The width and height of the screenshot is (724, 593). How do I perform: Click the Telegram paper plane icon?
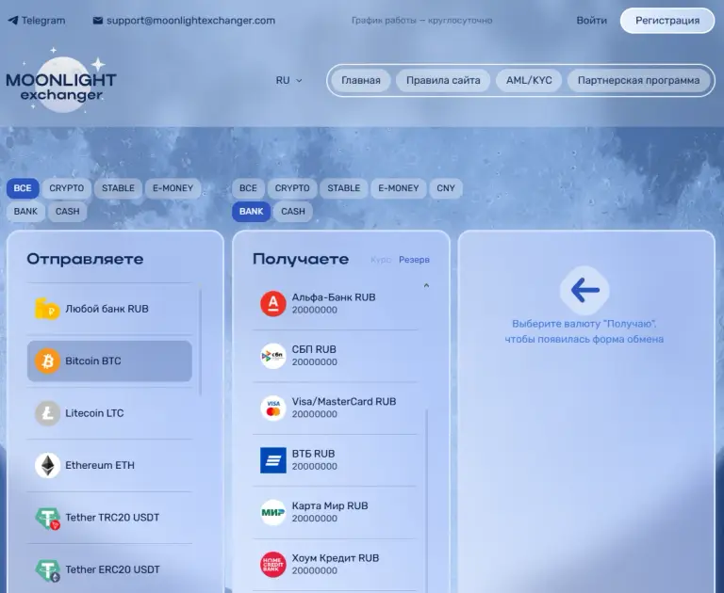(13, 21)
